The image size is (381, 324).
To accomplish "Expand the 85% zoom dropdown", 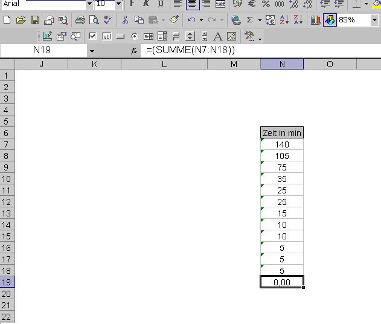I will pos(375,20).
